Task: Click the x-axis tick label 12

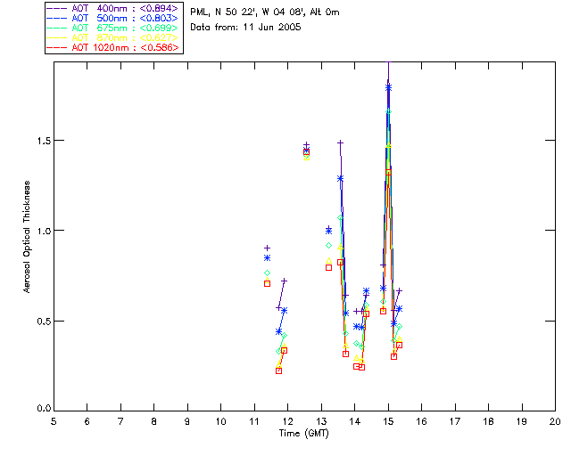Action: 287,421
